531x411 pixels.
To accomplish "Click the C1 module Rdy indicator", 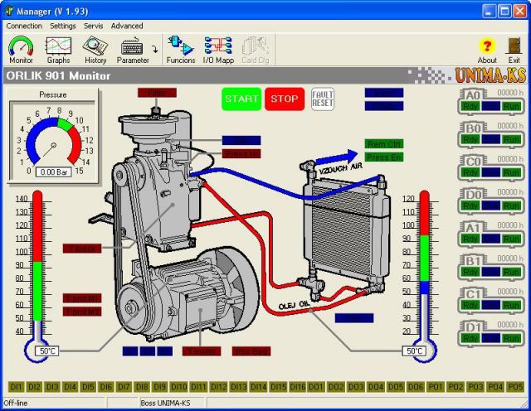I will point(470,306).
